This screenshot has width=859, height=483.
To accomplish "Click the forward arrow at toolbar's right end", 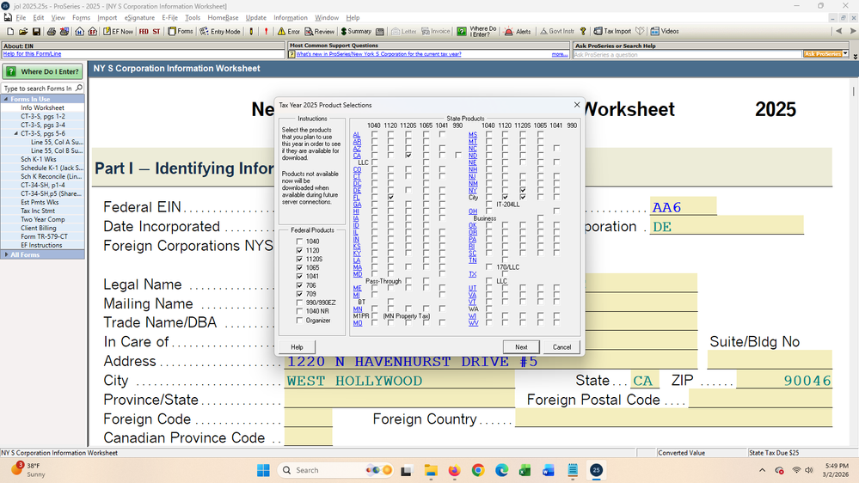I will tap(852, 31).
